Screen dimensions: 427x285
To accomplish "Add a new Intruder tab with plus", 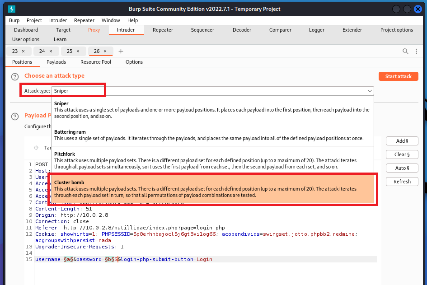I will click(x=121, y=51).
